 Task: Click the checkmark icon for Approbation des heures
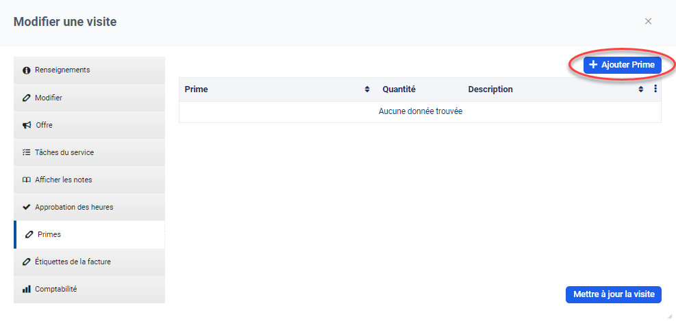click(x=27, y=207)
